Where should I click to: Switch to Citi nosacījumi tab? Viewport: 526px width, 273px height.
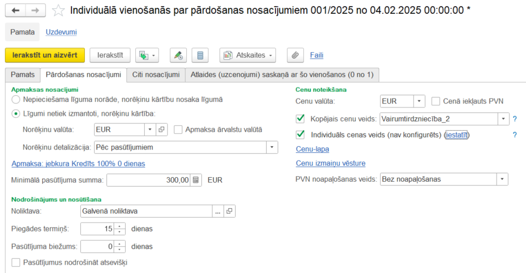(x=156, y=75)
